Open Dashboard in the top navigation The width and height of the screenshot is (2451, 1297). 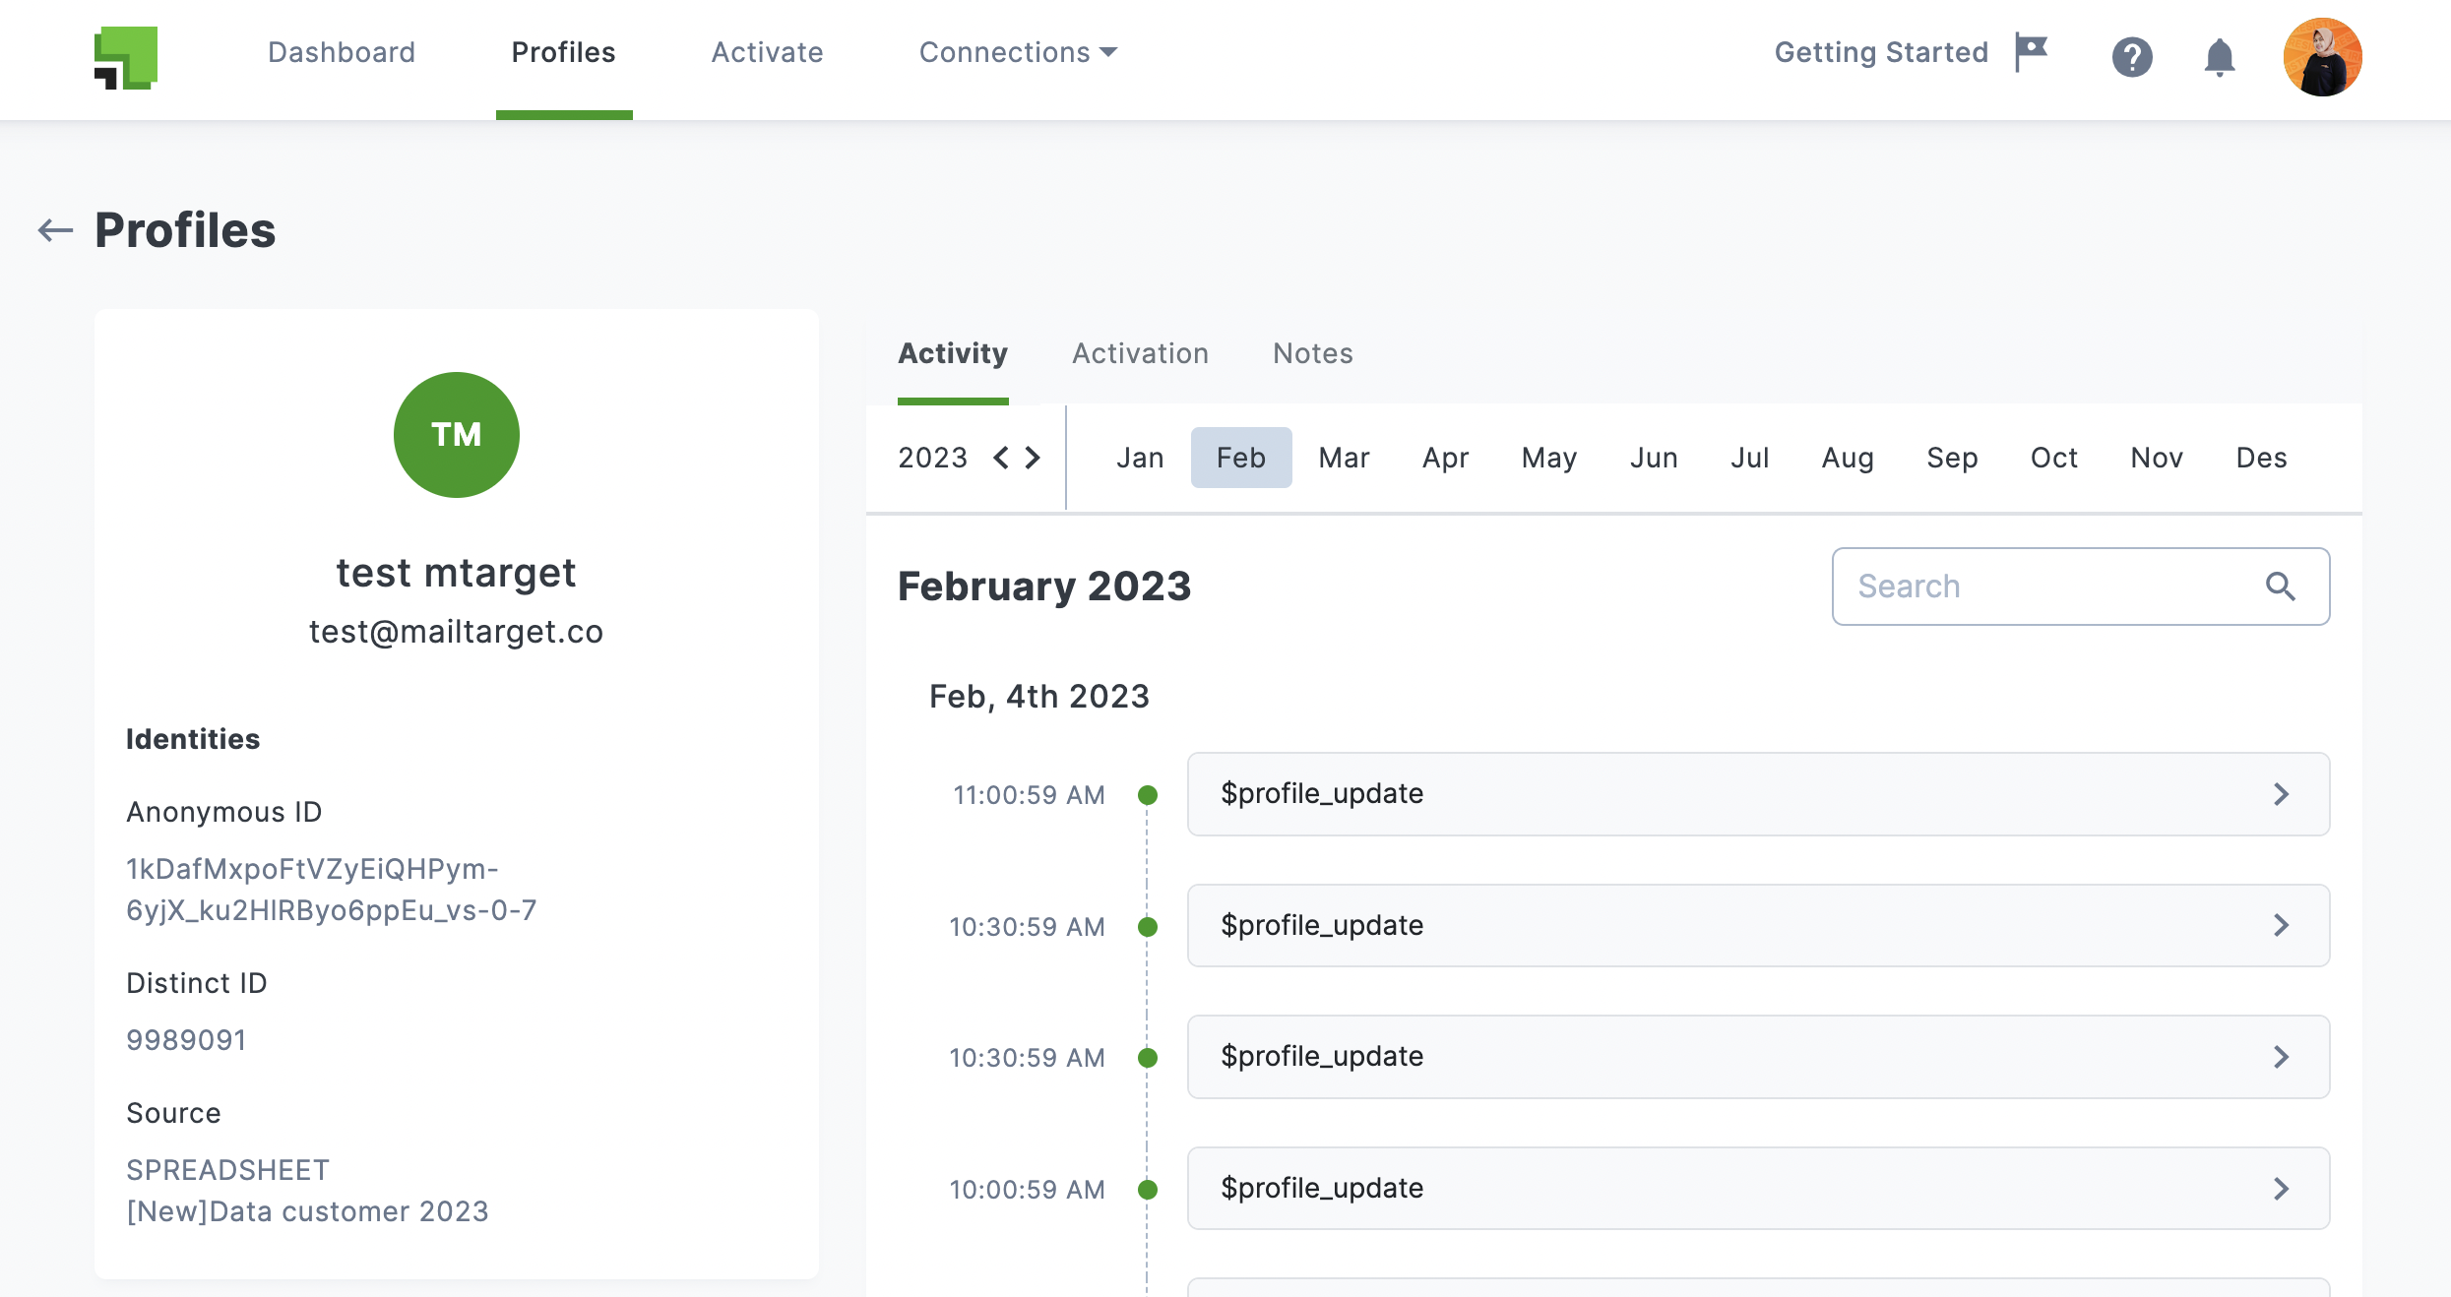coord(342,52)
